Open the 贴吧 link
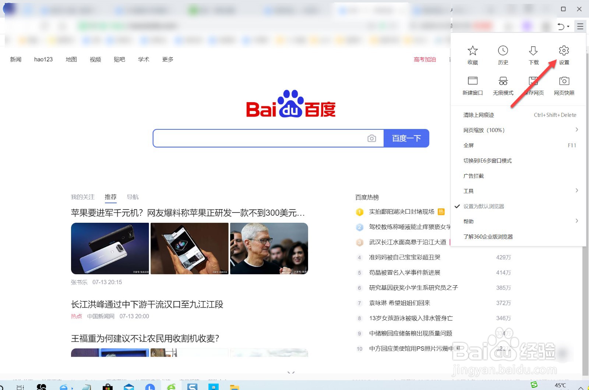Screen dimensions: 589x390 pyautogui.click(x=119, y=59)
